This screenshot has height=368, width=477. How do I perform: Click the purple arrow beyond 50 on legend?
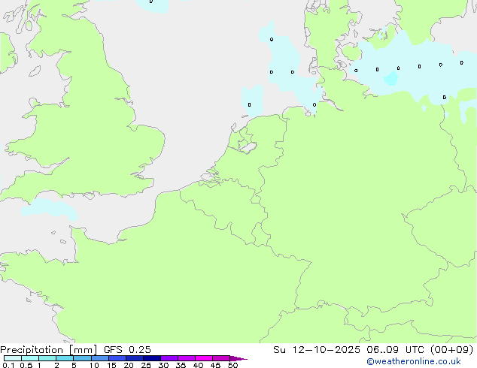tap(238, 358)
